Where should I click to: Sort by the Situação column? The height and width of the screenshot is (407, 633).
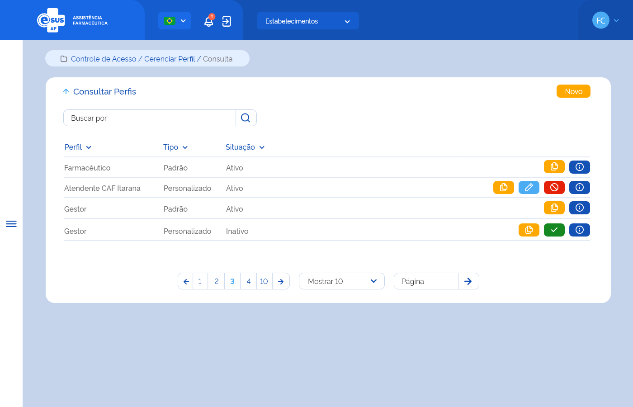click(x=245, y=147)
